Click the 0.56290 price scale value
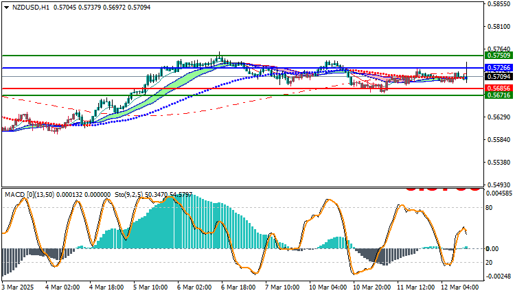This screenshot has height=295, width=515. (500, 117)
